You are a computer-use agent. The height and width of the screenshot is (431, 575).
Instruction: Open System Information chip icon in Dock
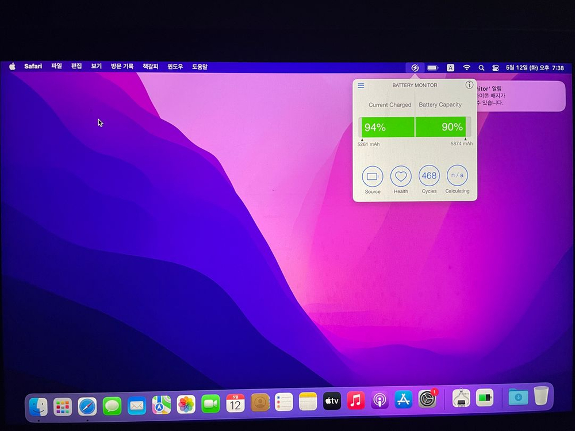click(x=461, y=398)
